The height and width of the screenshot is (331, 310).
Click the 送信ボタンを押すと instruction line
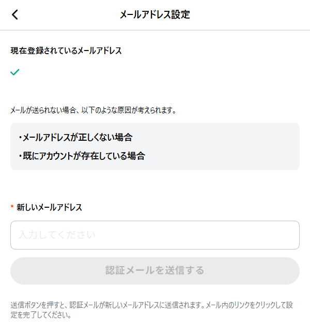(151, 305)
